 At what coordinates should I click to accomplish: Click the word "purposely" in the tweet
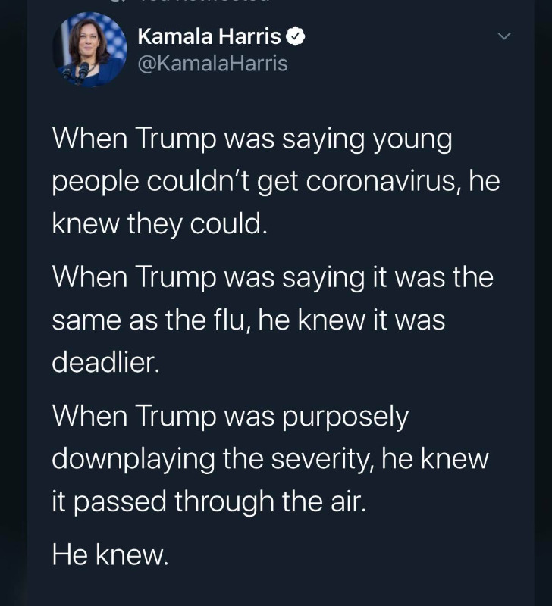point(347,417)
